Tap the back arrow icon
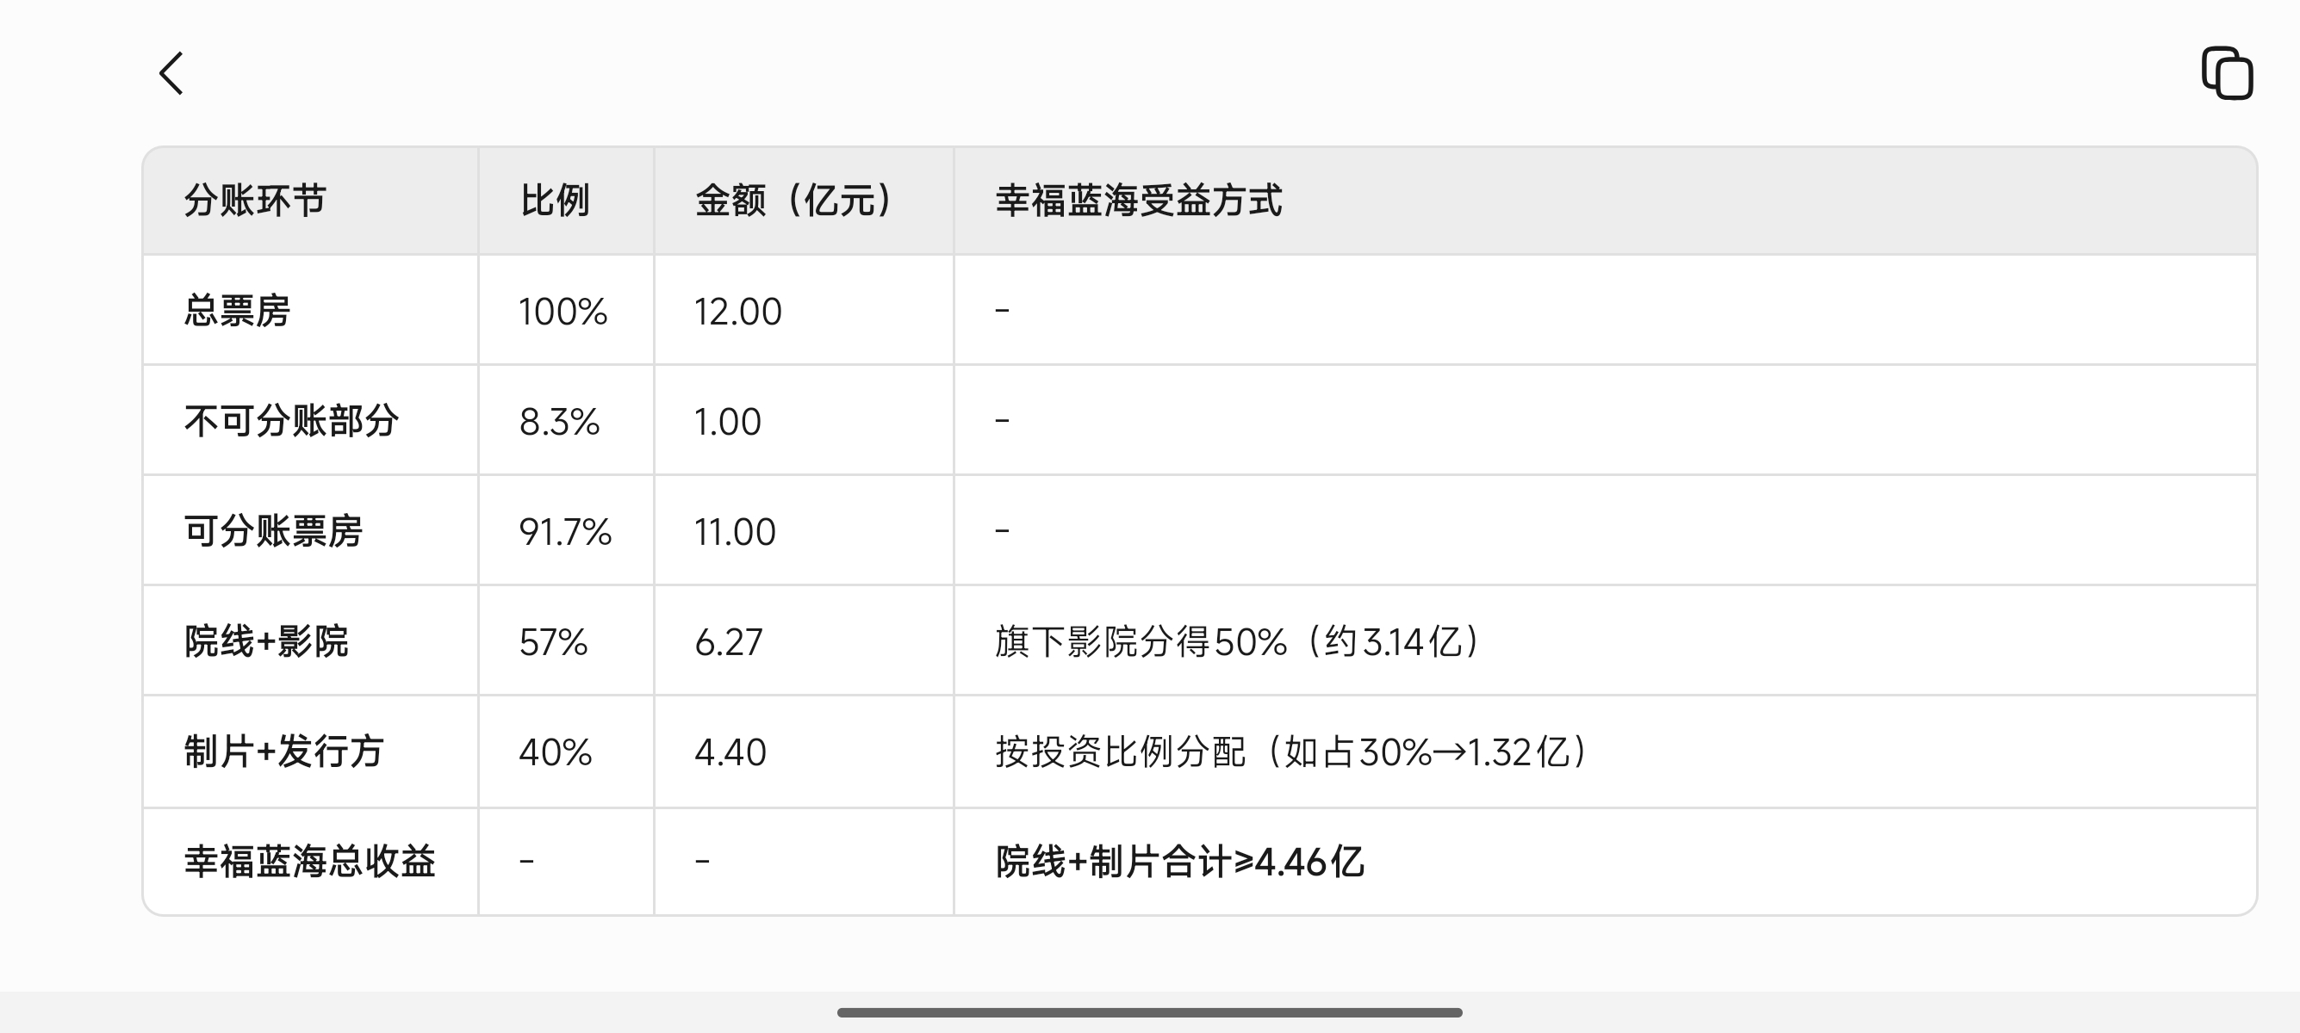 click(x=171, y=73)
